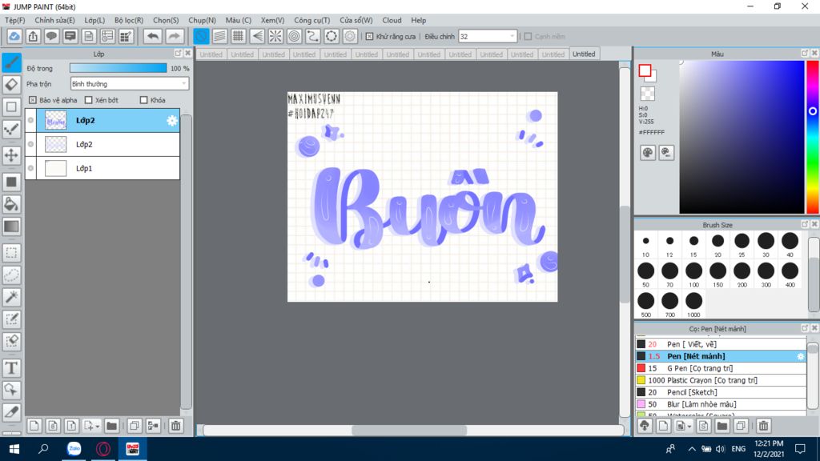This screenshot has height=461, width=820.
Task: Select the Magic Wand tool
Action: click(x=11, y=297)
